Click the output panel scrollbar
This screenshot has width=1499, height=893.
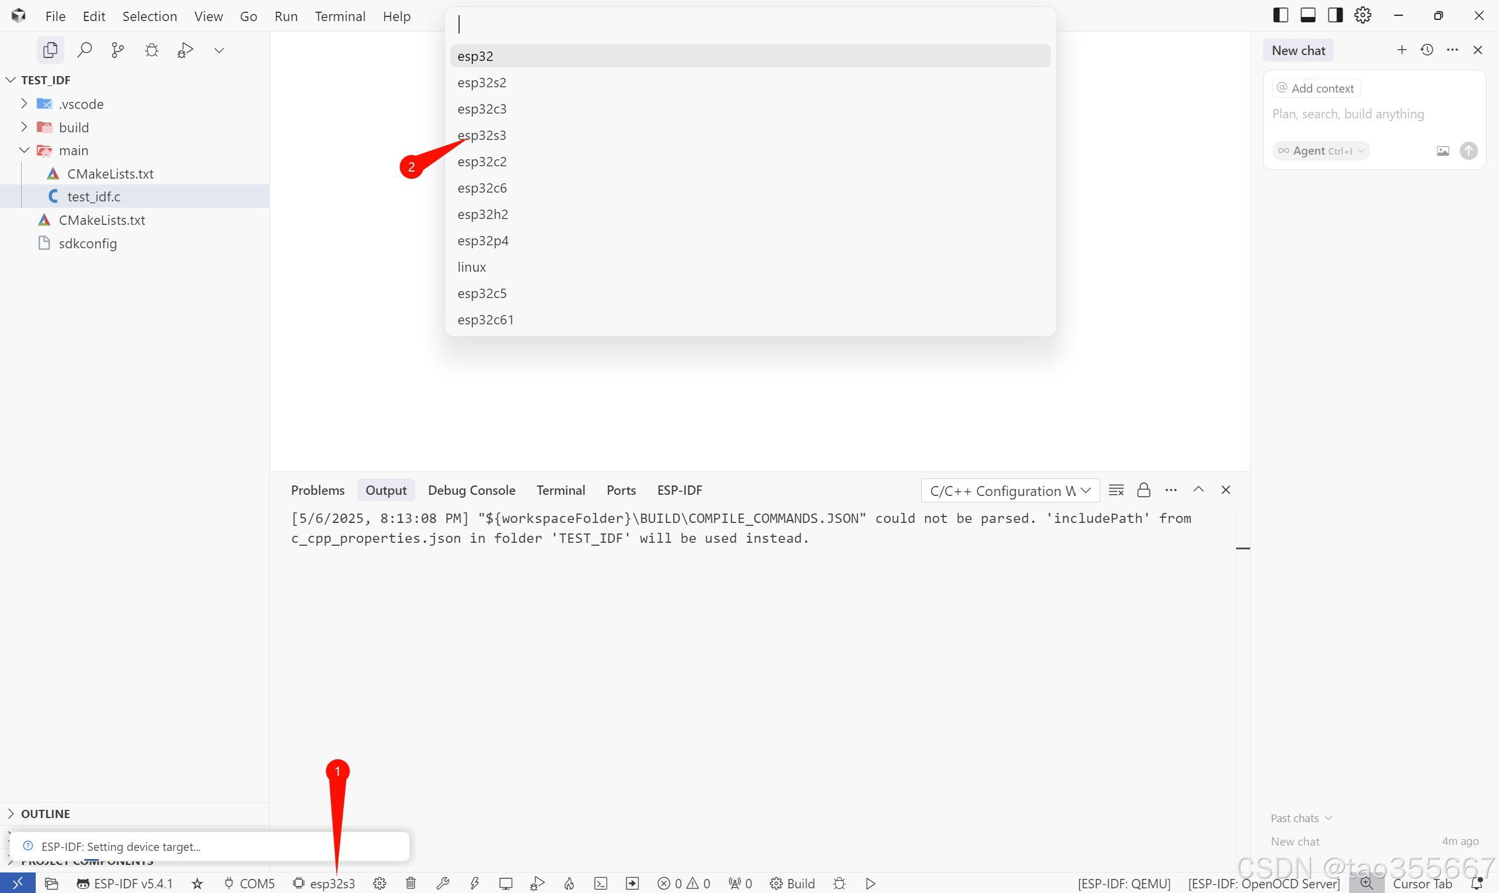pos(1242,548)
